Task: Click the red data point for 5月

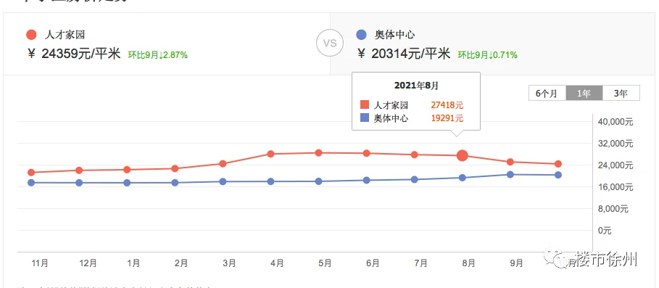Action: (x=318, y=152)
